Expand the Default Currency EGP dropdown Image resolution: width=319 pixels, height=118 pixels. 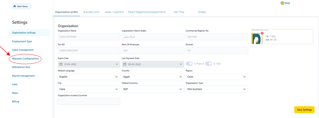tap(153, 89)
